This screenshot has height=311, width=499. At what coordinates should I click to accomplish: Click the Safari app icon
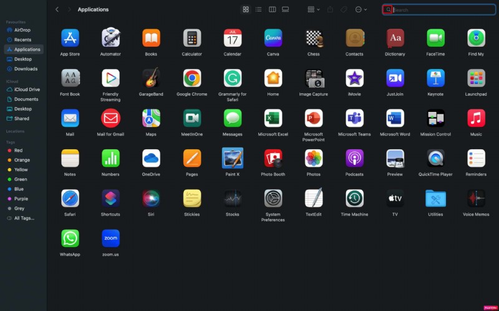pos(70,198)
